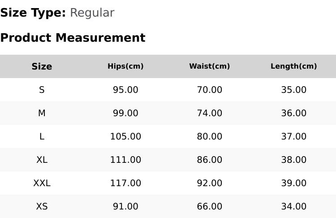
Task: Click length value 39.00 for XXL
Action: pyautogui.click(x=293, y=183)
